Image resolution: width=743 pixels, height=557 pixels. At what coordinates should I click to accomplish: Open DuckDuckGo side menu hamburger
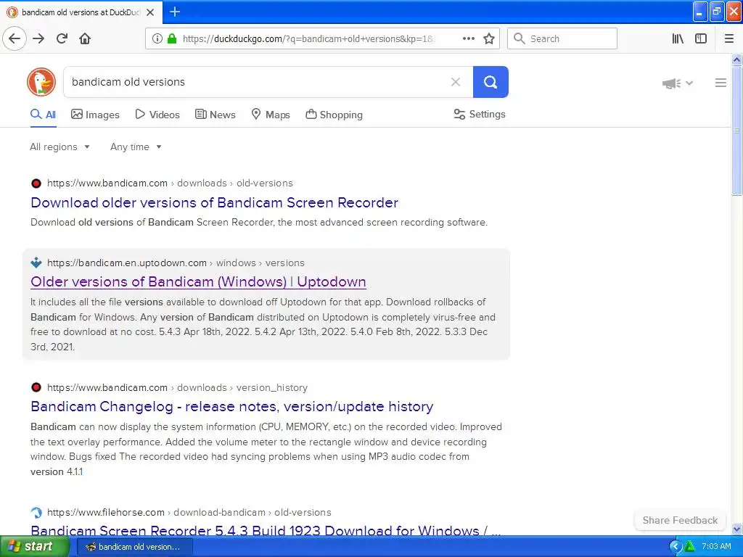pos(721,83)
